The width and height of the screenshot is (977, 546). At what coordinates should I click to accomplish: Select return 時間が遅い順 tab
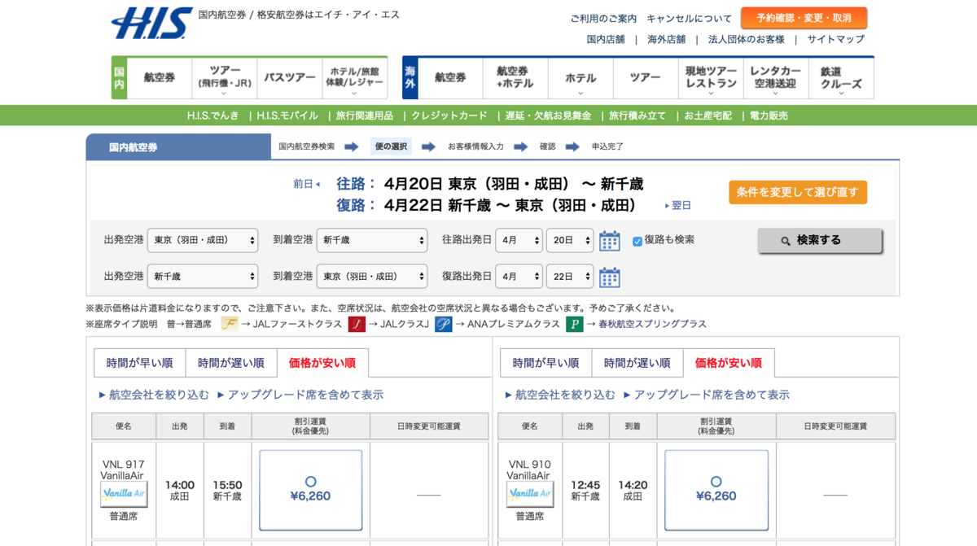click(637, 363)
